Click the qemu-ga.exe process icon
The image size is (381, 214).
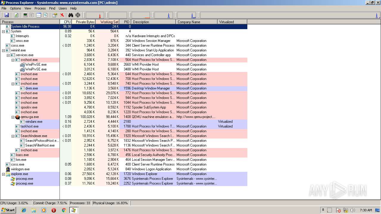(18, 117)
